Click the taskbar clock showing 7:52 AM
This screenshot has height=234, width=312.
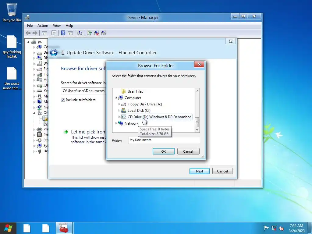point(296,228)
